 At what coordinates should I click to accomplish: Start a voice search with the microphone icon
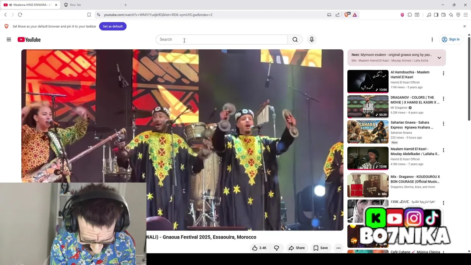(x=312, y=39)
